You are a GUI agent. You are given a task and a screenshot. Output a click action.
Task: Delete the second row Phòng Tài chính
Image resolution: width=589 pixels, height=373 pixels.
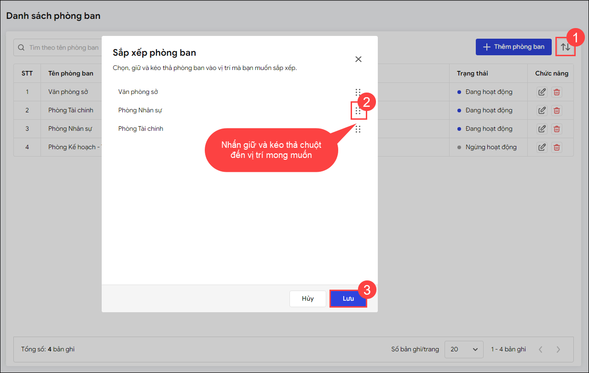tap(557, 111)
